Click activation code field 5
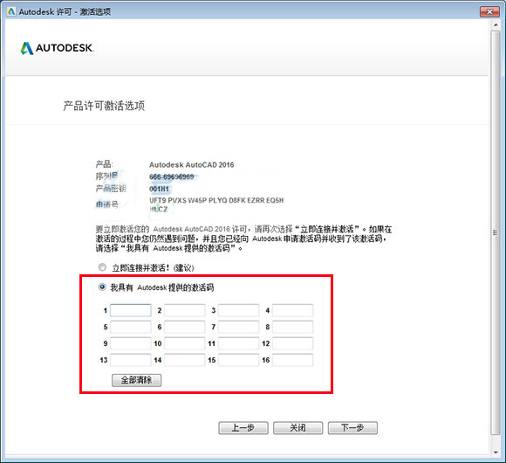 click(130, 327)
